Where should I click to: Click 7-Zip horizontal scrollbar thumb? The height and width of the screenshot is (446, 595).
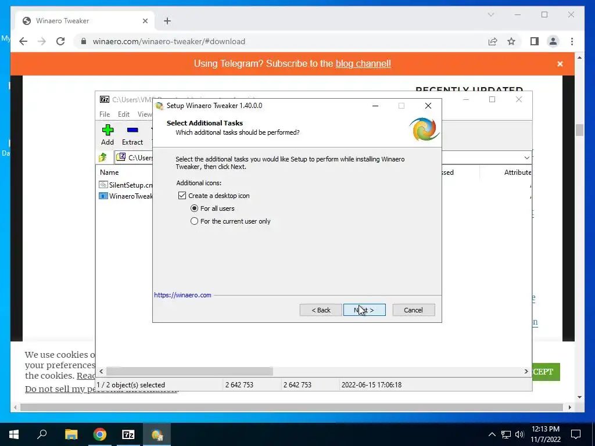coord(189,371)
